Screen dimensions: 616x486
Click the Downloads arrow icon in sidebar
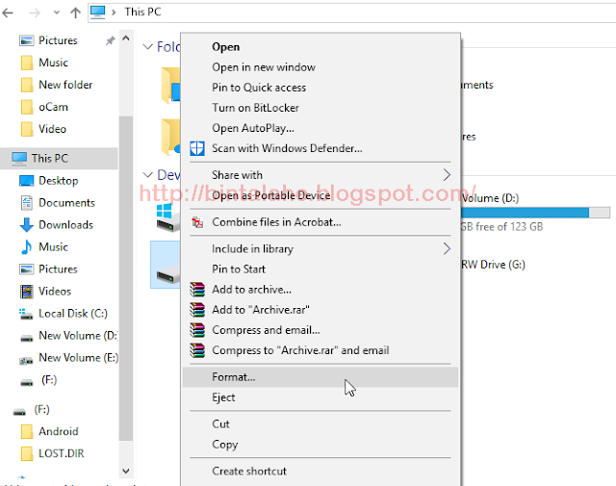tap(26, 225)
